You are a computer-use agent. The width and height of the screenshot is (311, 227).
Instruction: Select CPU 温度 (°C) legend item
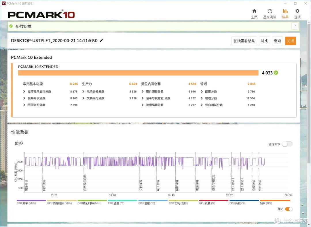point(122,202)
